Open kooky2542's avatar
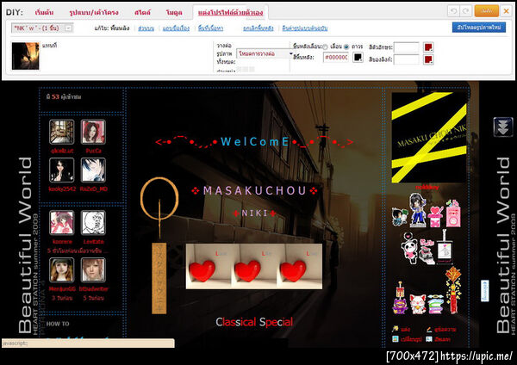The image size is (517, 365). pyautogui.click(x=62, y=170)
